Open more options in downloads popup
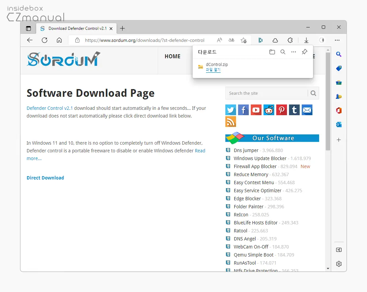Viewport: 367px width, 292px height. click(x=294, y=52)
